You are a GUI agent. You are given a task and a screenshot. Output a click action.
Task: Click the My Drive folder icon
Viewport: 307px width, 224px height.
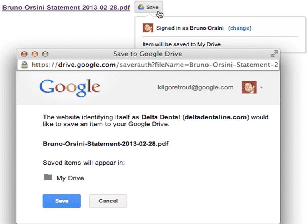tap(48, 177)
